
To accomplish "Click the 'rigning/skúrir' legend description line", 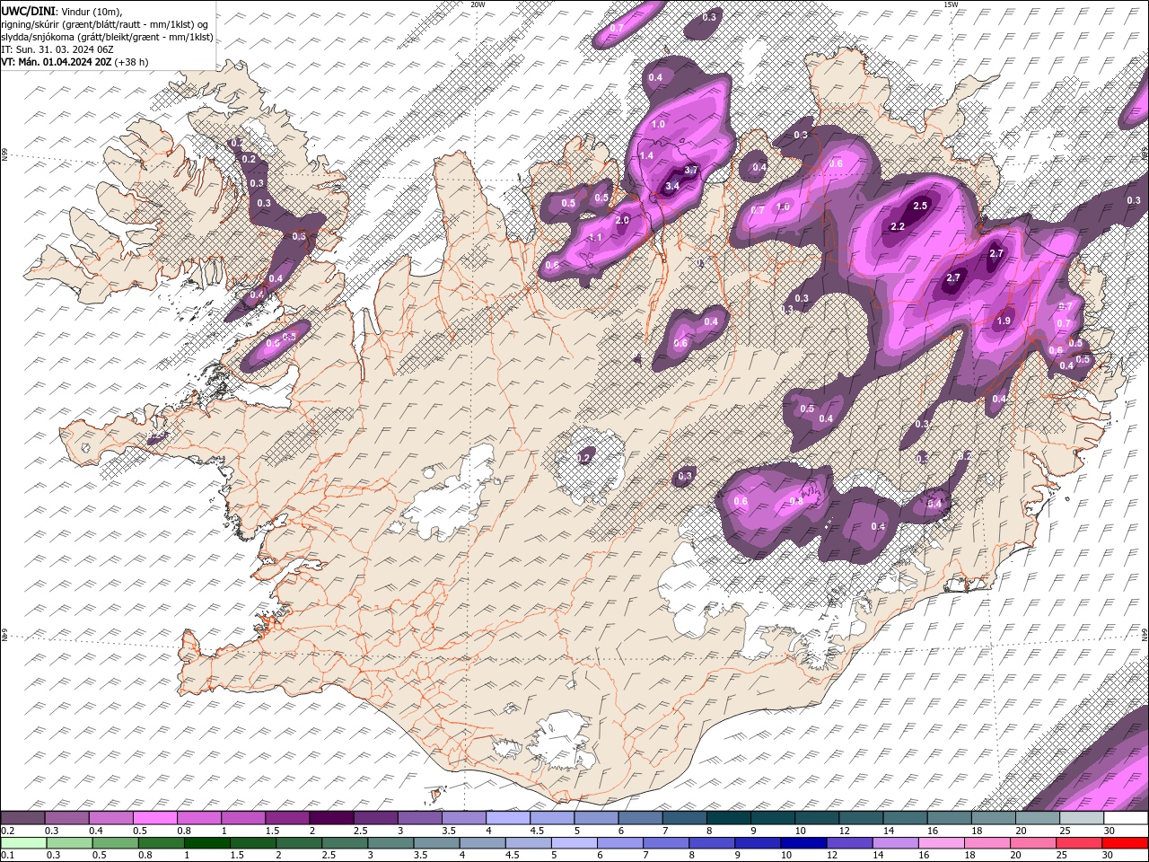I will (104, 24).
